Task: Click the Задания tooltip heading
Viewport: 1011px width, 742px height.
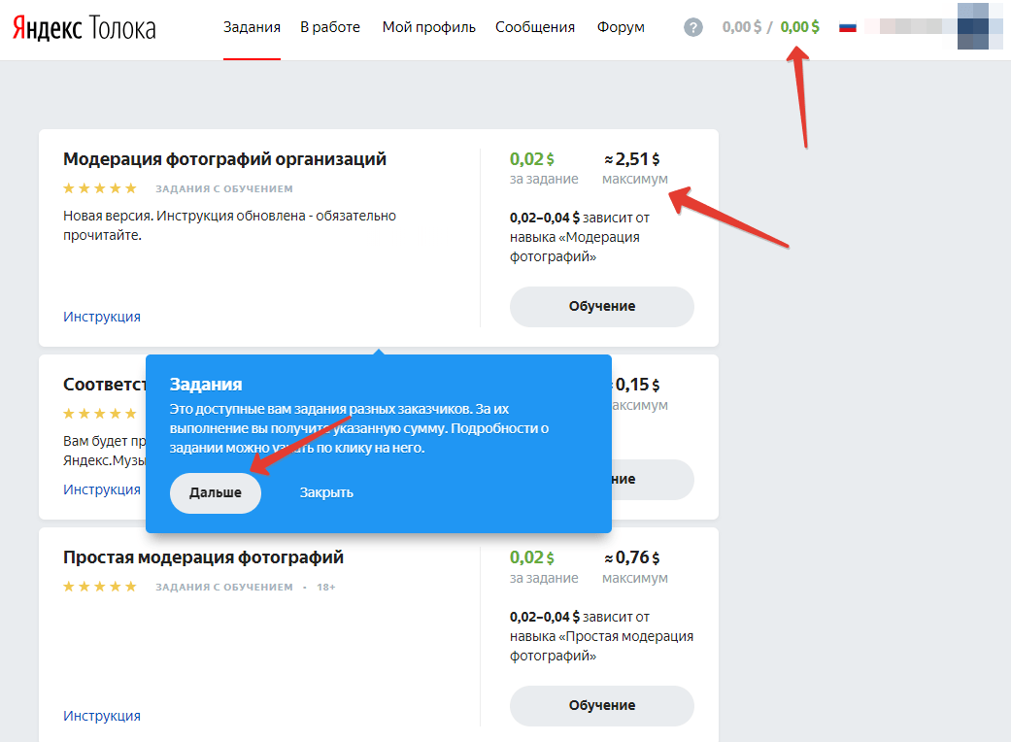Action: pos(206,385)
